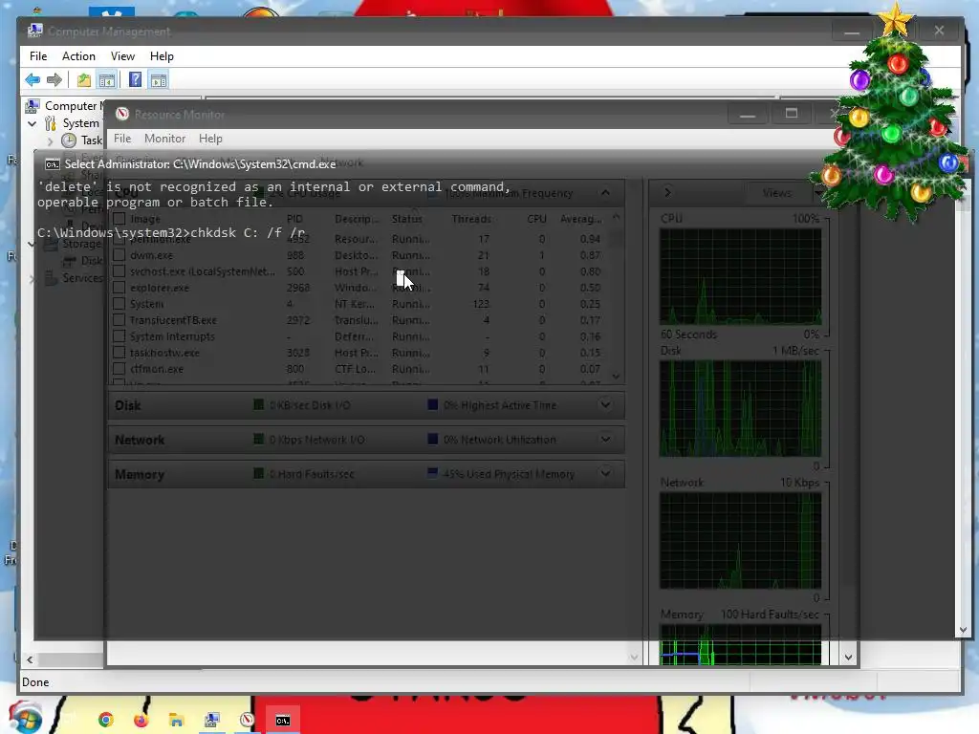Toggle Show/Hide Action Pane toolbar icon
This screenshot has width=979, height=734.
point(159,80)
